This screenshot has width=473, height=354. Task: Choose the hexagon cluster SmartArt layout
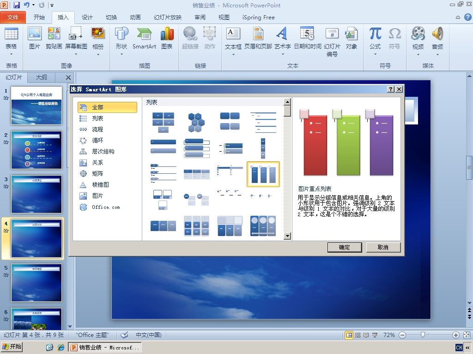click(x=196, y=122)
